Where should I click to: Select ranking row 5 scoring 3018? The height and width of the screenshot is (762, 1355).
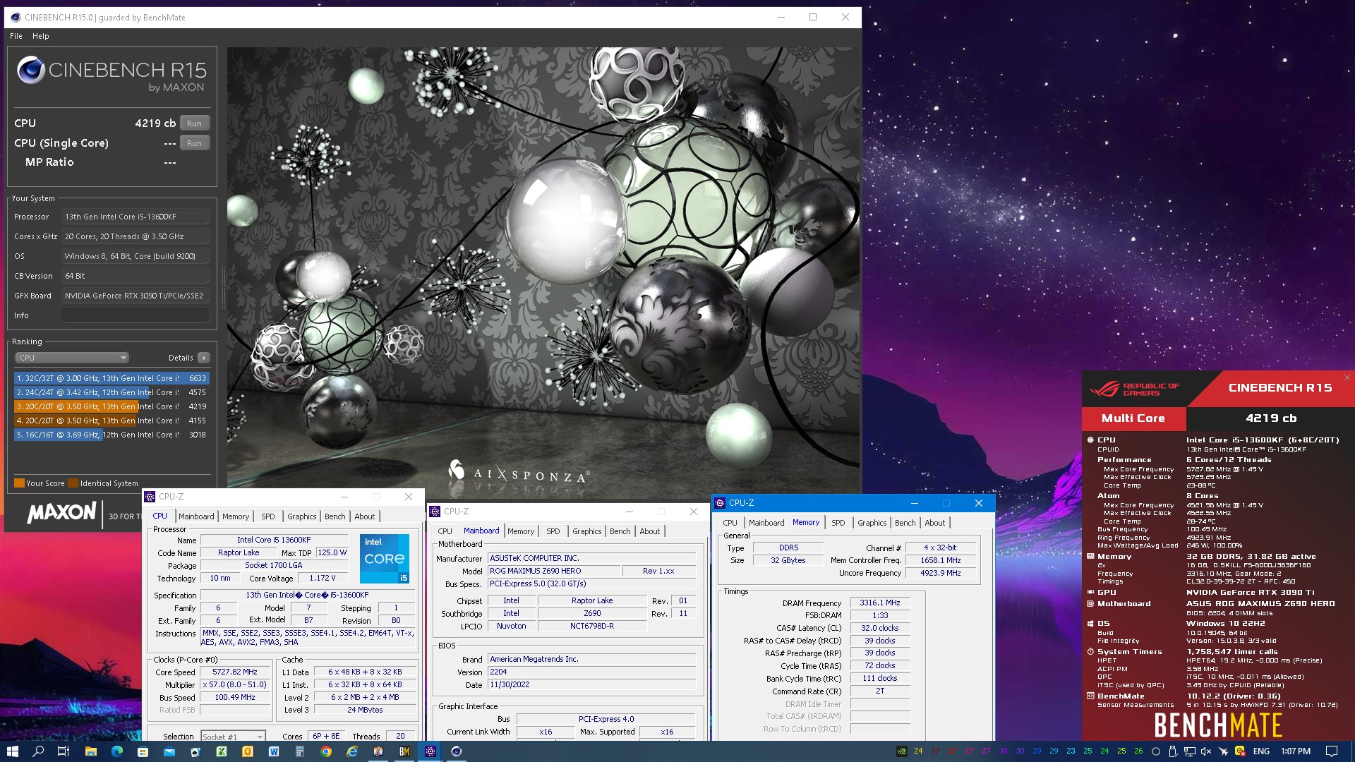(x=112, y=435)
